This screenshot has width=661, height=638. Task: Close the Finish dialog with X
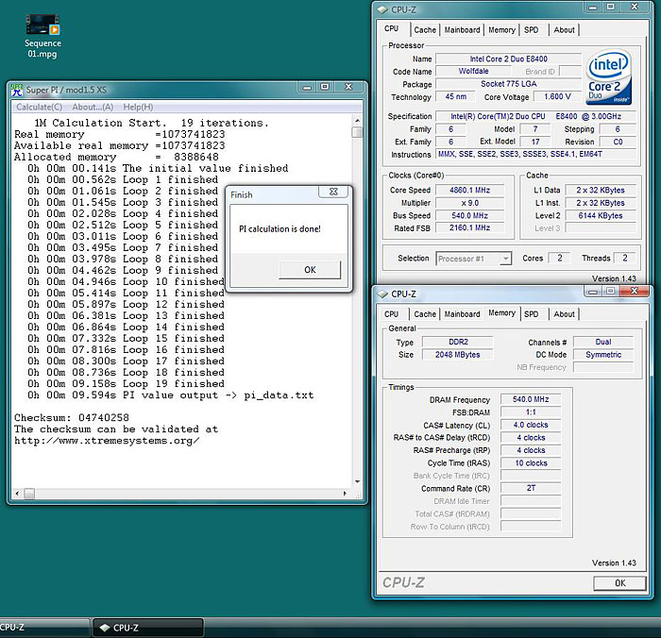click(333, 192)
